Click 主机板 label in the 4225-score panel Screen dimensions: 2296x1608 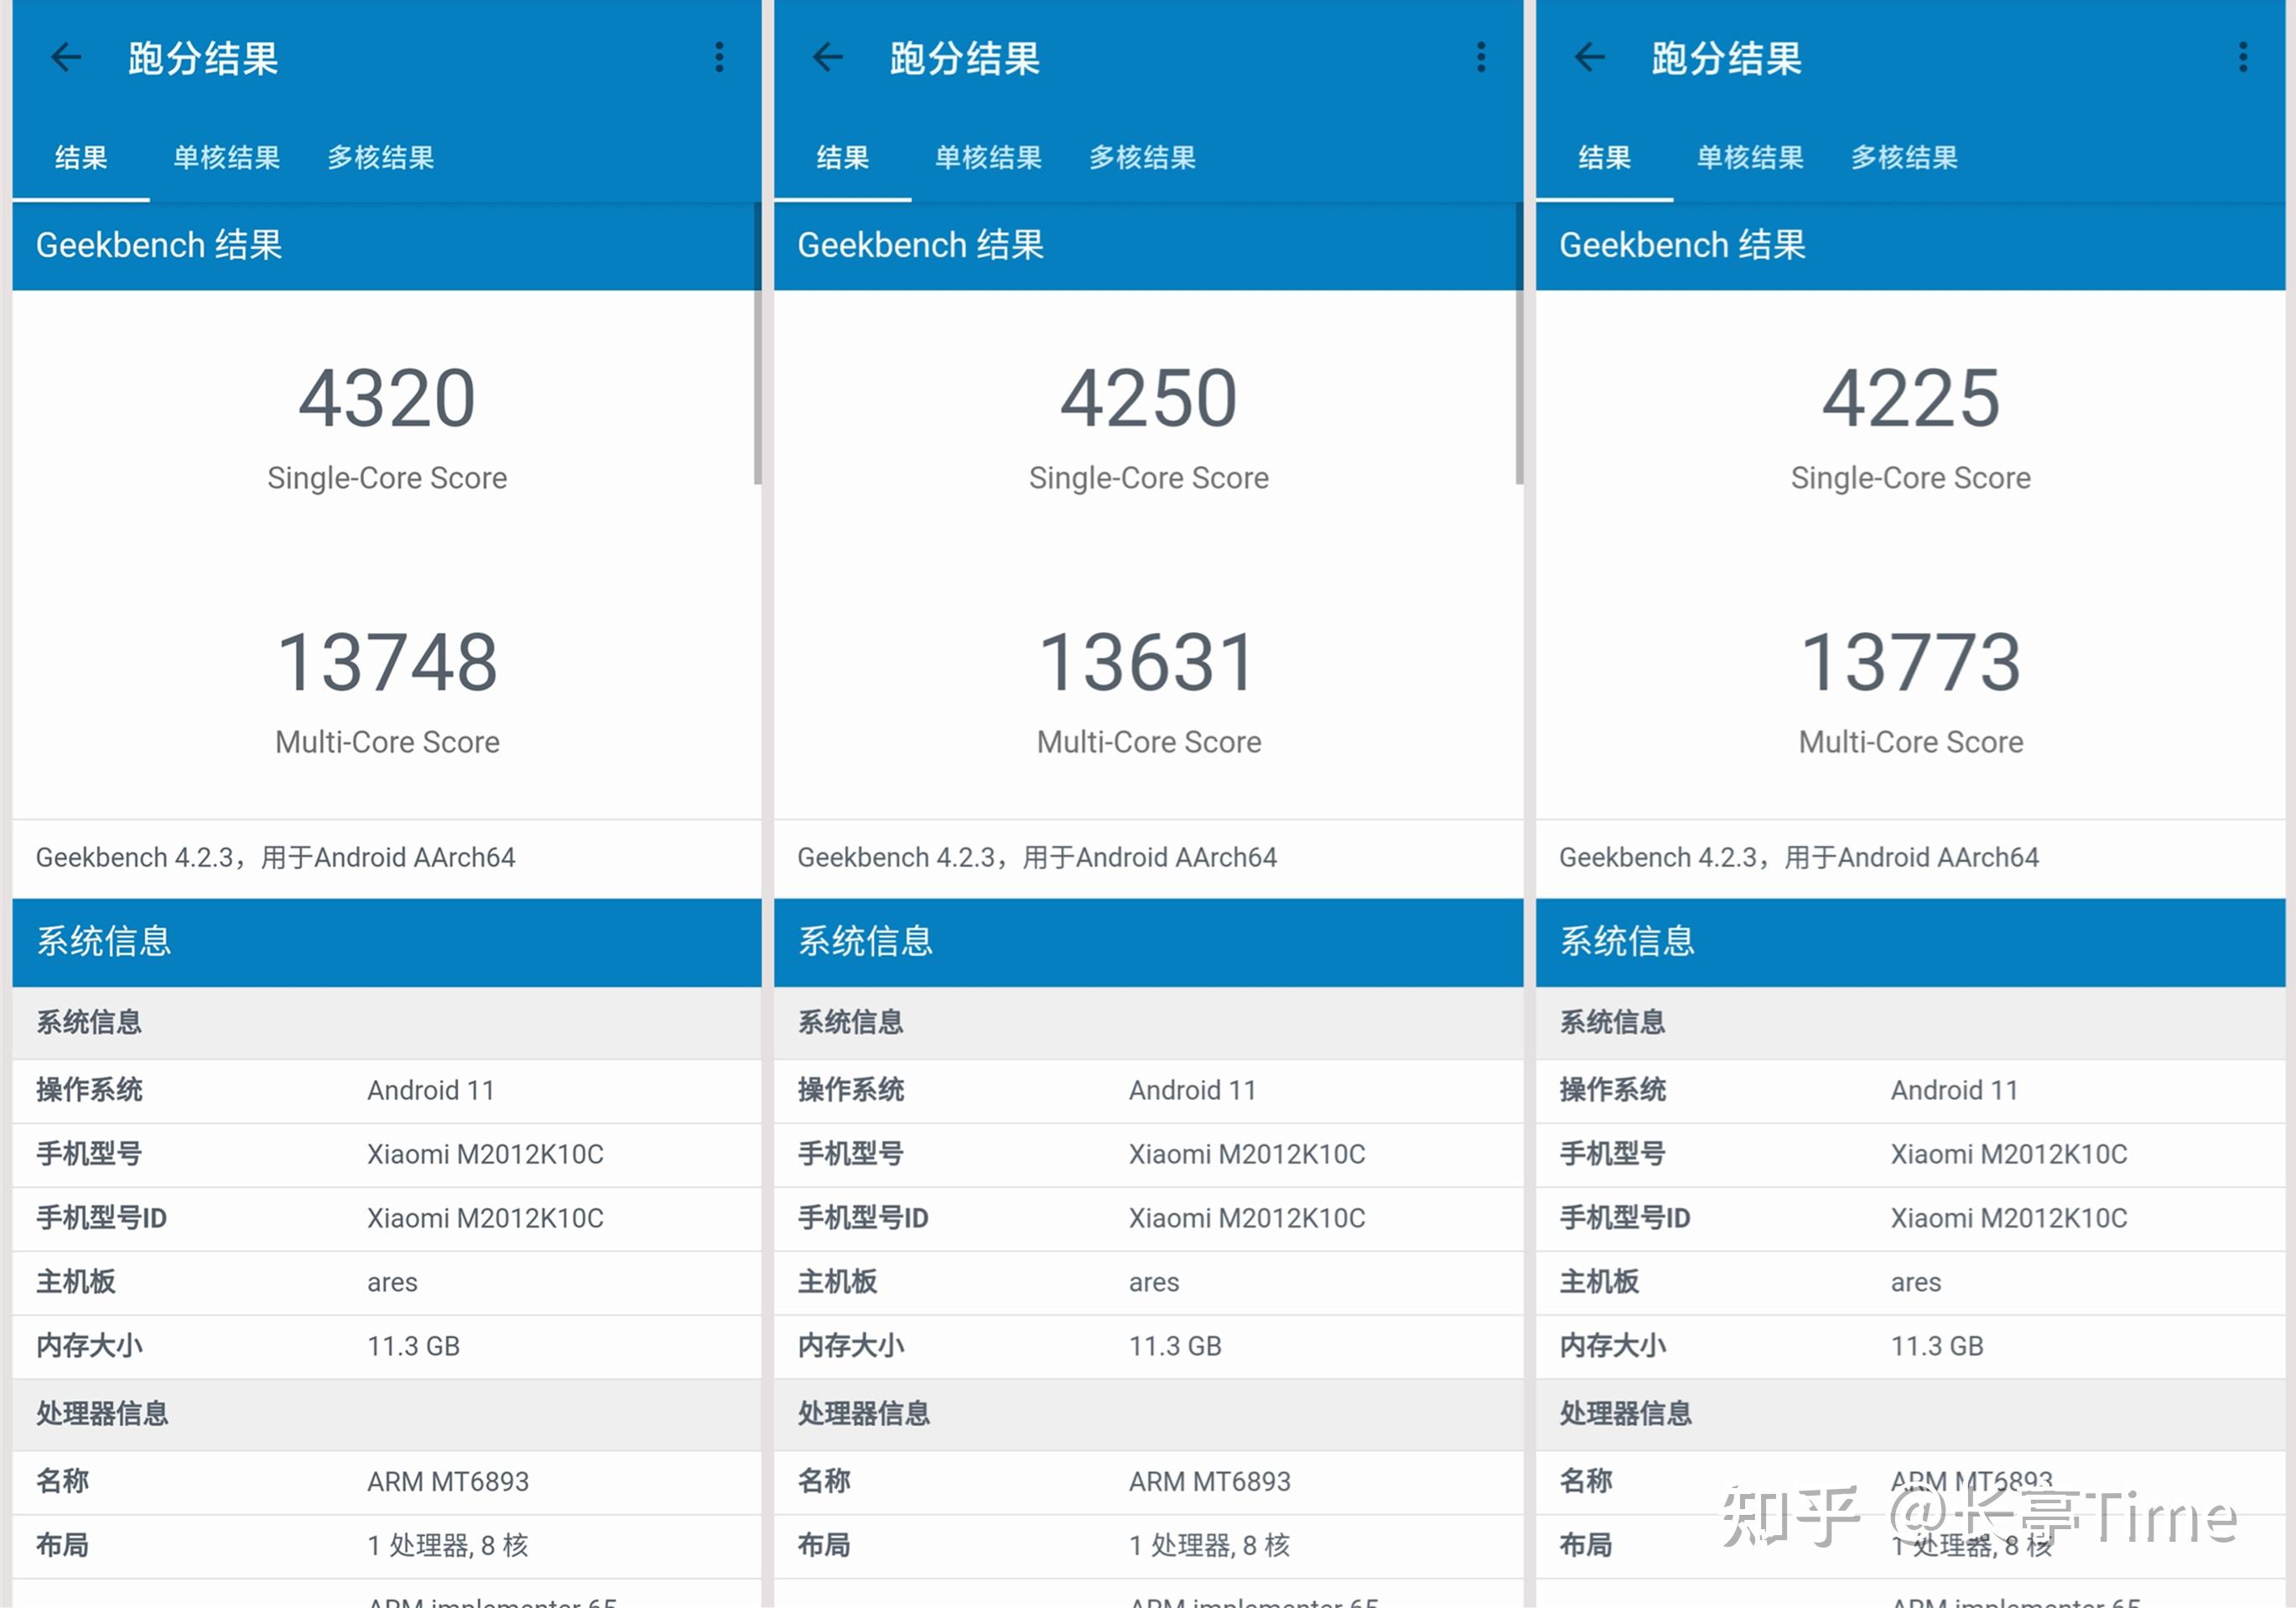1599,1282
